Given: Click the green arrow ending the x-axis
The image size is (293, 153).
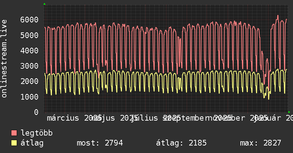Looking at the screenshot, I should (289, 112).
